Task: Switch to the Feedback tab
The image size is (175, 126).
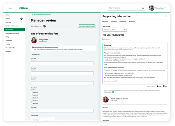Action: pyautogui.click(x=132, y=22)
